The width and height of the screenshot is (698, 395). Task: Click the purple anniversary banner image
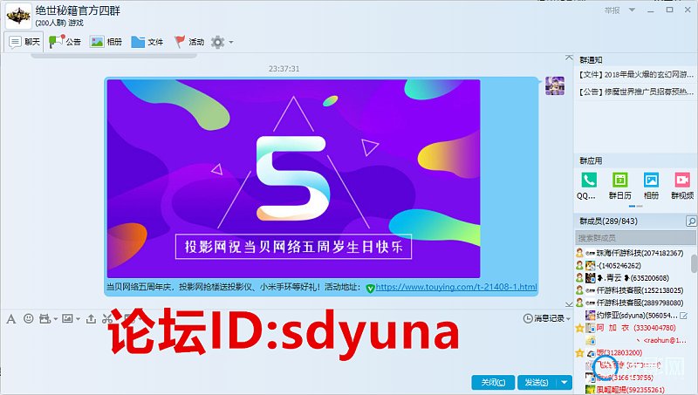click(x=293, y=179)
